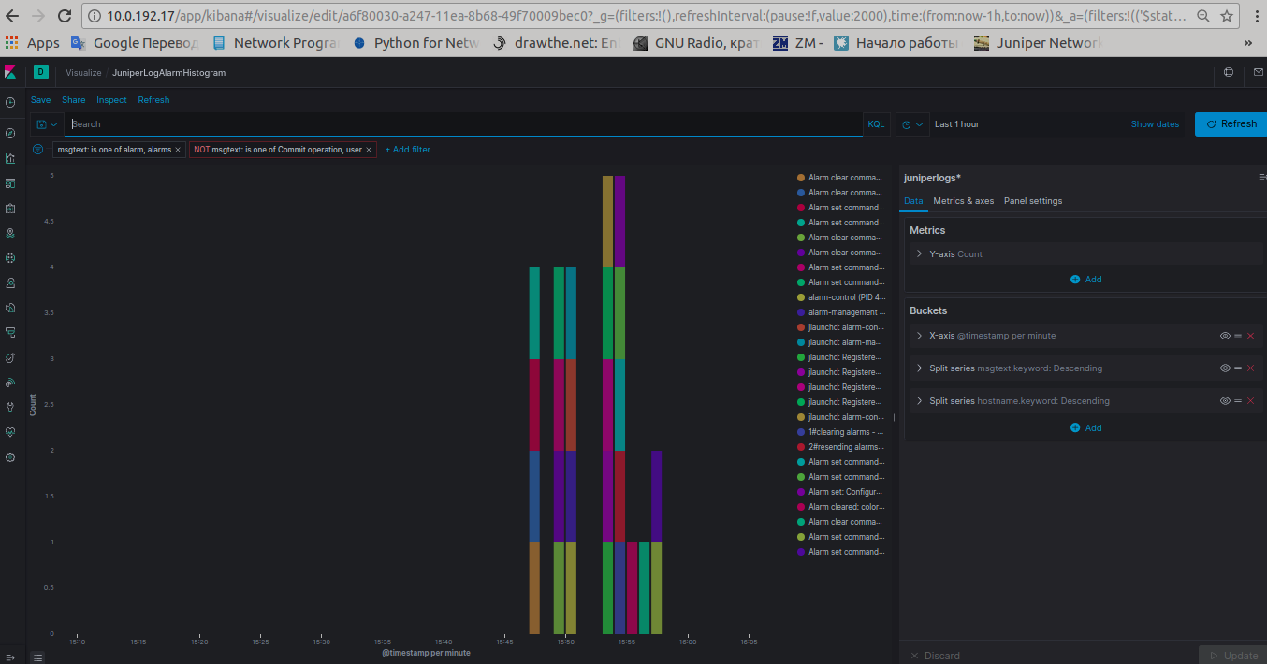Open Machine Learning icon in sidebar
This screenshot has width=1267, height=664.
(10, 257)
